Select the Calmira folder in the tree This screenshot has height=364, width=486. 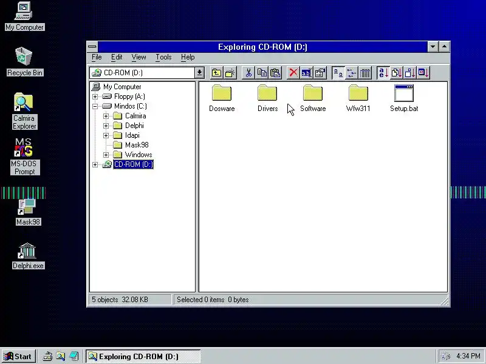pyautogui.click(x=135, y=116)
